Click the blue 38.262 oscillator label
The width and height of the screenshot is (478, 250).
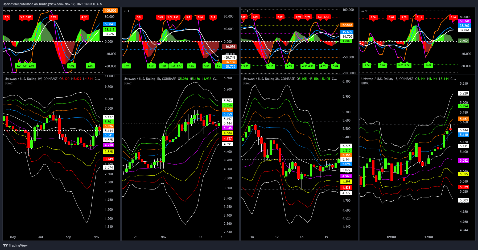tap(464, 26)
